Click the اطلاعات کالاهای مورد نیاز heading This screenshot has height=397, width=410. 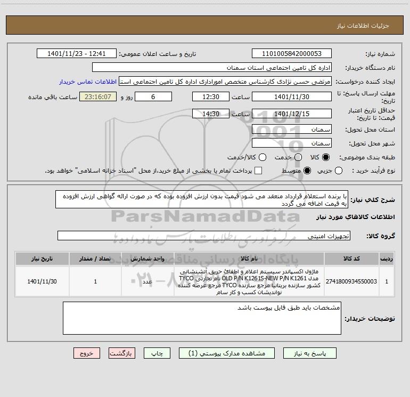point(355,217)
